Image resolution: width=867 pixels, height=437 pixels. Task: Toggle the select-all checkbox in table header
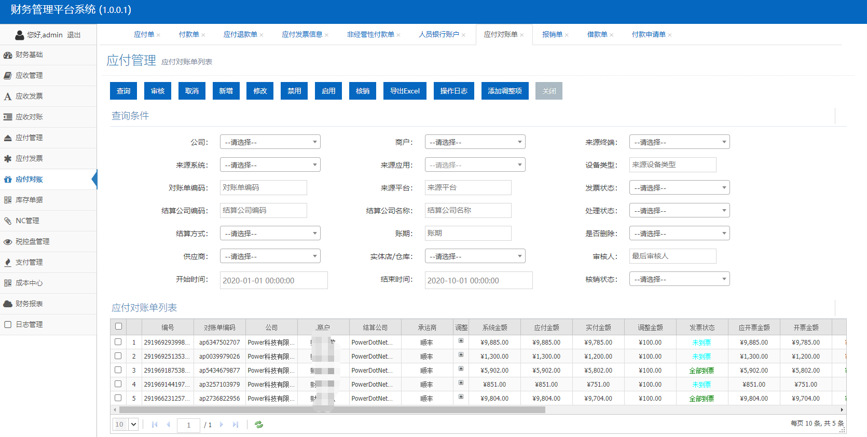(x=118, y=326)
